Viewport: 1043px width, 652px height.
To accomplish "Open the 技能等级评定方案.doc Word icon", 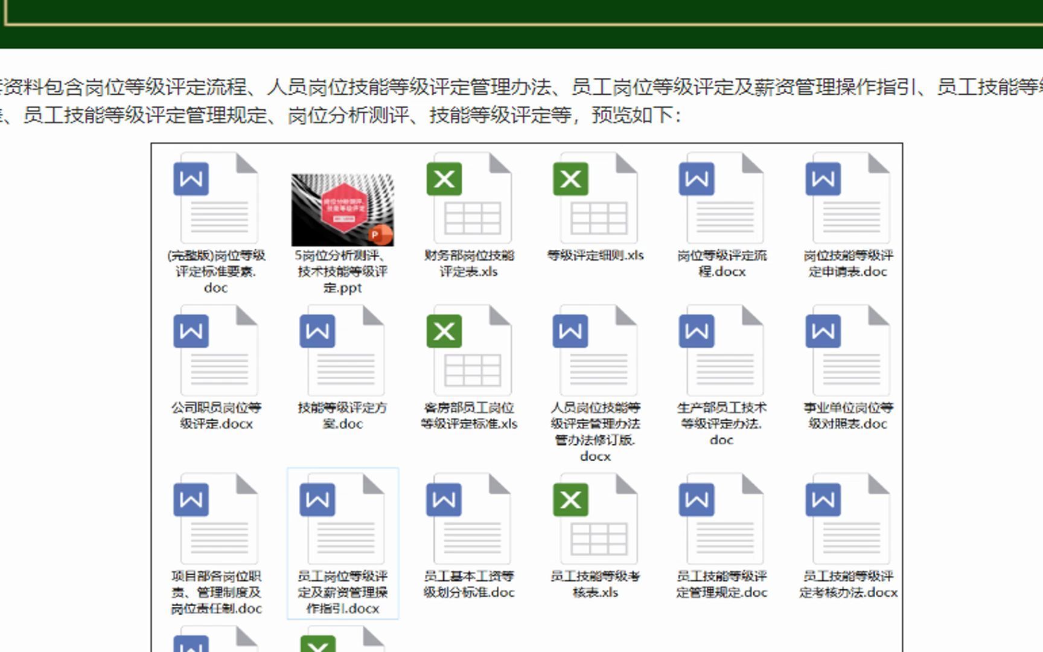I will tap(342, 351).
